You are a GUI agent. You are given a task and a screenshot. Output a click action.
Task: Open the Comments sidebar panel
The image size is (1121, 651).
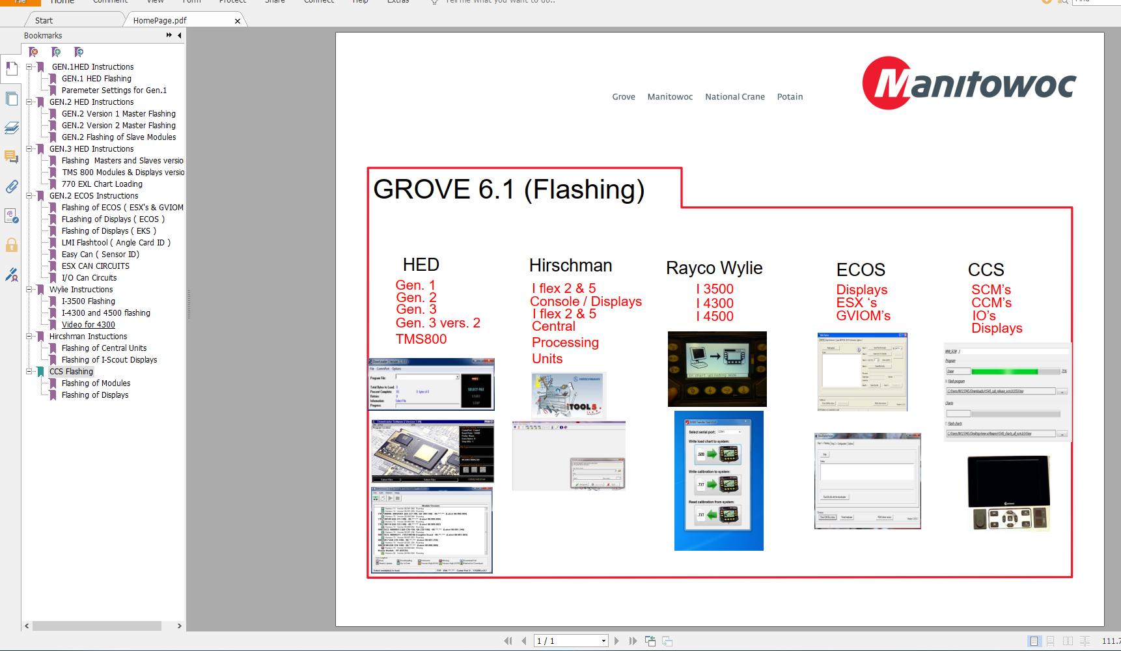point(11,157)
